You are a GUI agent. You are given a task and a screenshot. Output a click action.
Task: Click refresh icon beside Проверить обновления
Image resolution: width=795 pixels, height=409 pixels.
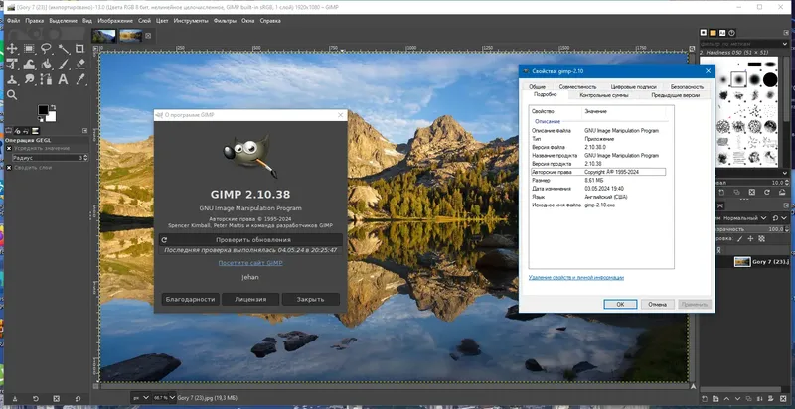(x=164, y=240)
